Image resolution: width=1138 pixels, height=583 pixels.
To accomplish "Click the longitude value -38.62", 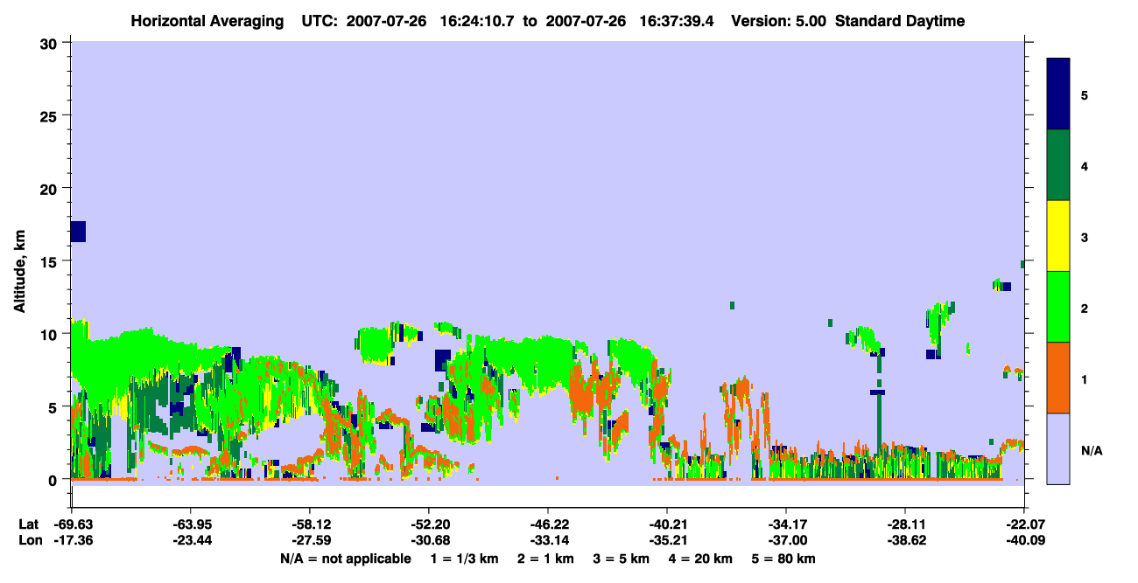I will [905, 541].
